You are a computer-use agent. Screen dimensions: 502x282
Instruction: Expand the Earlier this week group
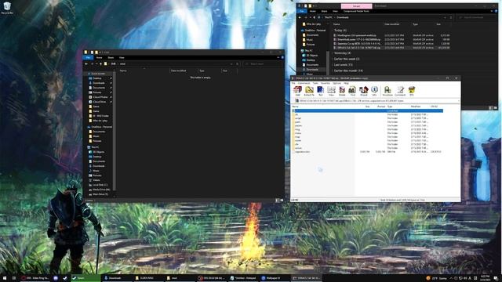[346, 59]
